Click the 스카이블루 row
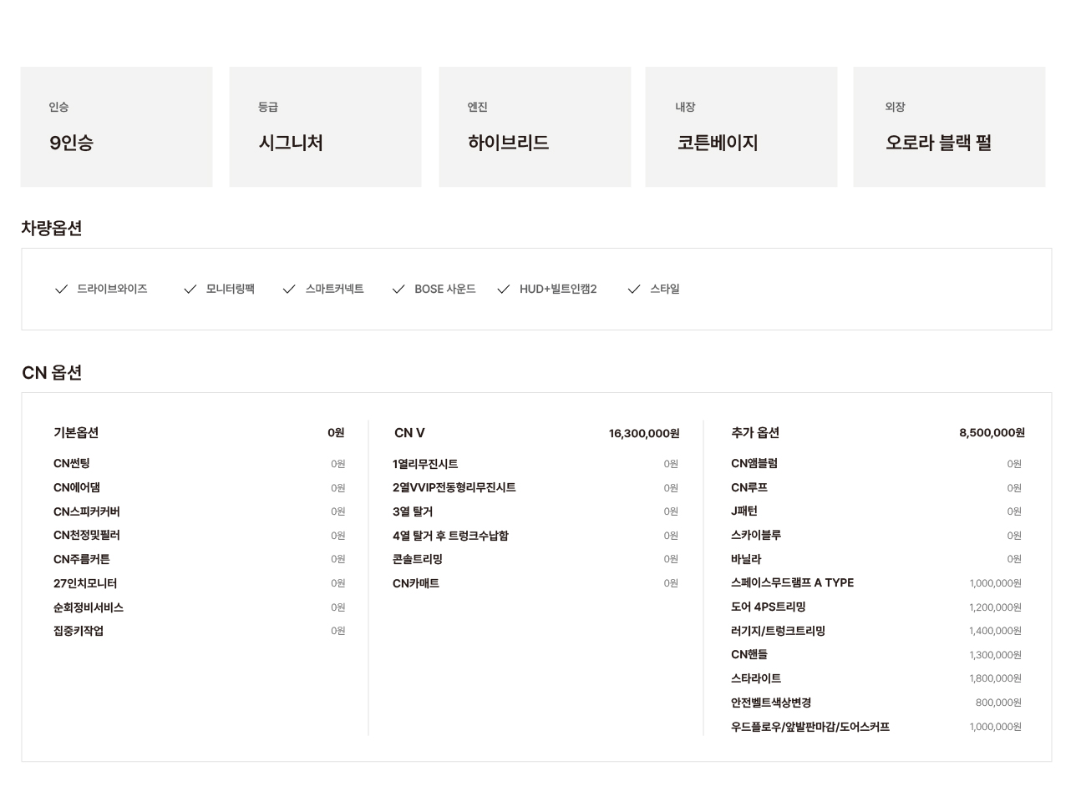The width and height of the screenshot is (1086, 796). click(x=876, y=535)
